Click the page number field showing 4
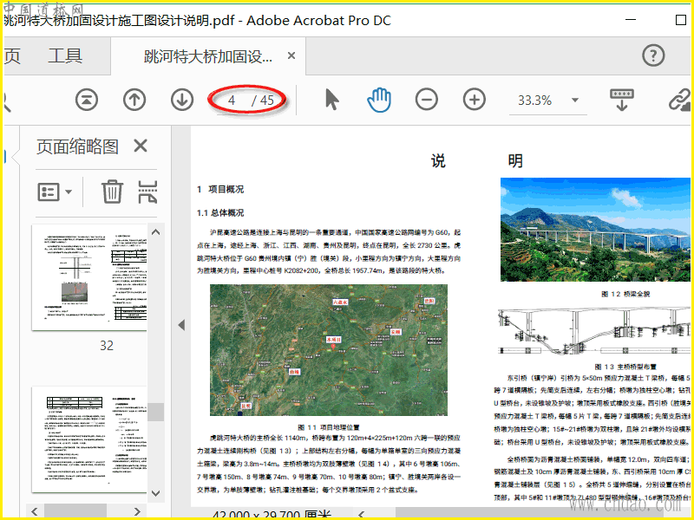This screenshot has height=520, width=694. pyautogui.click(x=232, y=101)
